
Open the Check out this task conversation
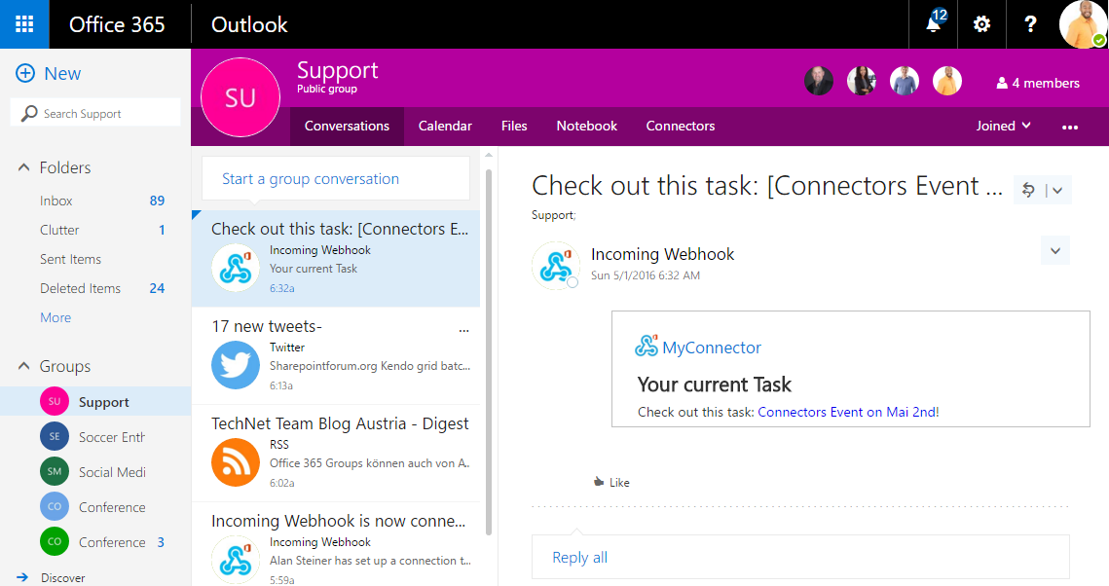[336, 258]
